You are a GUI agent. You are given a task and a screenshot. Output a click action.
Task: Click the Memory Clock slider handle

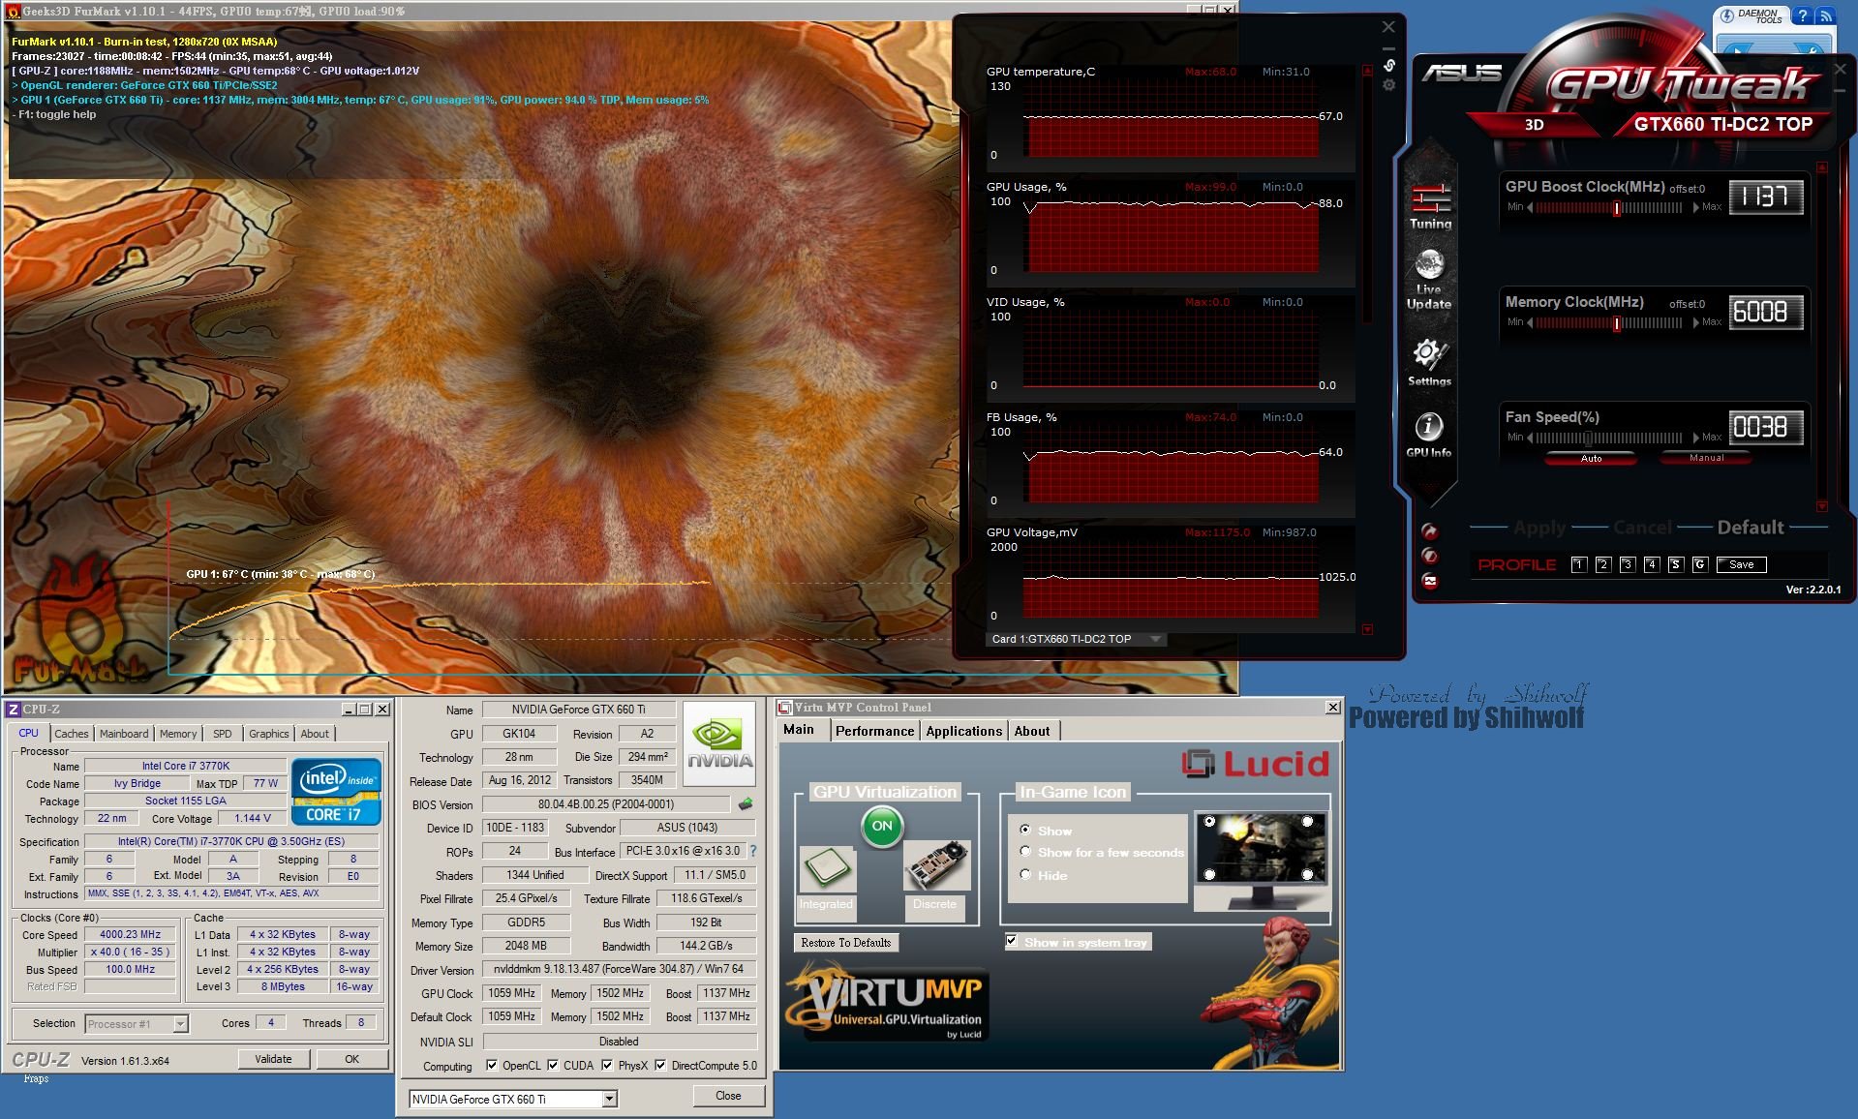pyautogui.click(x=1616, y=323)
